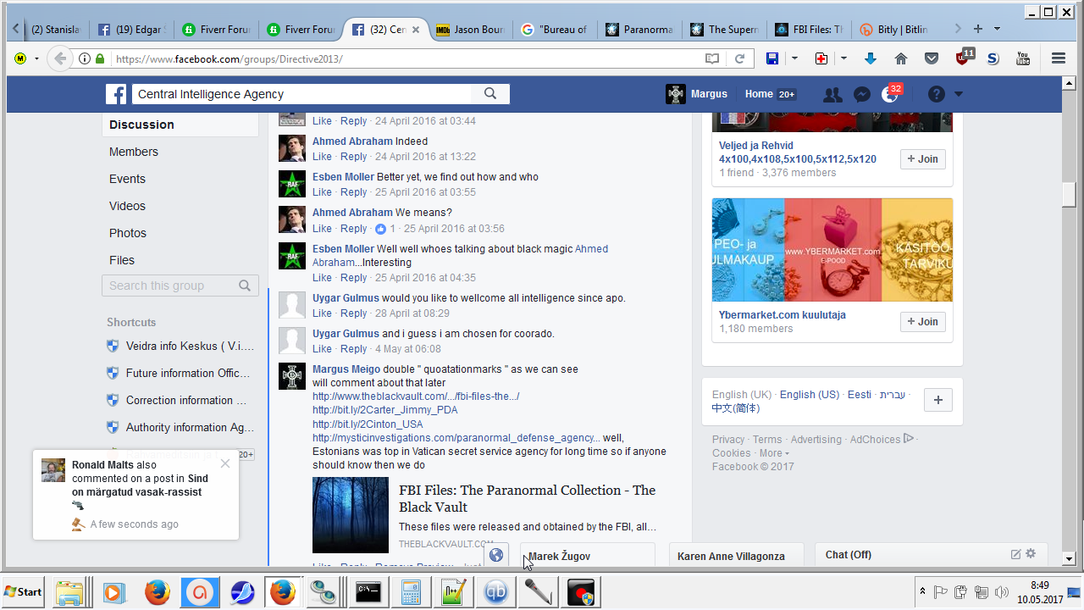Close the Active tab with the X button
Image resolution: width=1084 pixels, height=610 pixels.
coord(415,30)
